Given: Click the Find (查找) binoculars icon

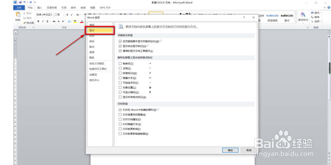Looking at the screenshot, I should (x=312, y=13).
